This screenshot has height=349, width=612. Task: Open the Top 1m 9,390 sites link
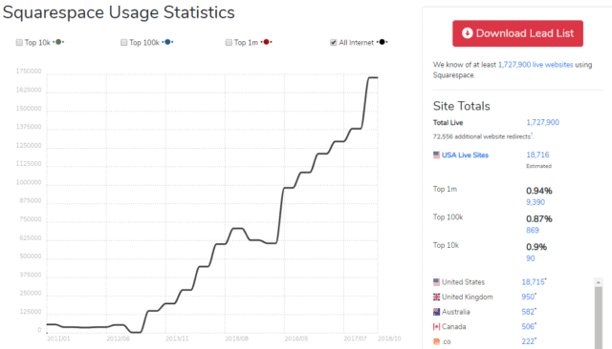coord(535,202)
